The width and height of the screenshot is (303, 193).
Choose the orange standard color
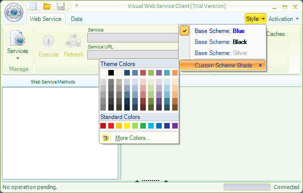[x=119, y=126]
